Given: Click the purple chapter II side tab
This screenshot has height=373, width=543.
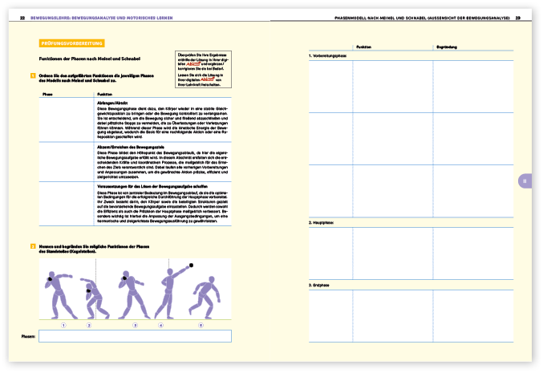Looking at the screenshot, I should point(525,181).
